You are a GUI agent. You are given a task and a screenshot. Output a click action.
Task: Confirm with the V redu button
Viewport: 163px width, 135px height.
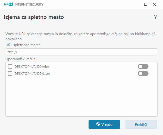(x=104, y=124)
